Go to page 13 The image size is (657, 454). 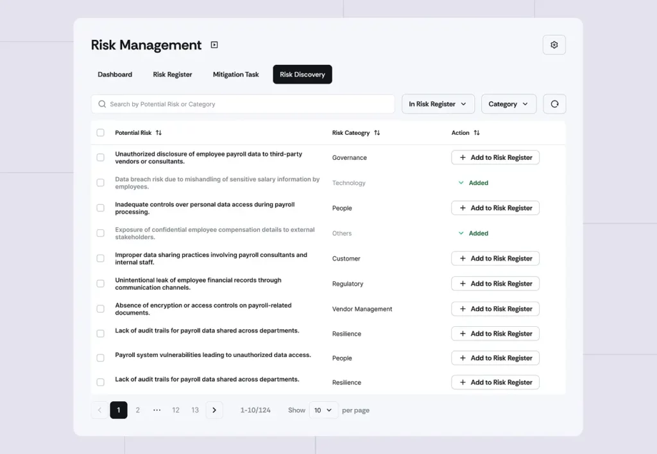coord(195,410)
